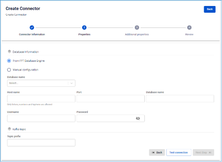Focus the Topic prefix input field
222x162 pixels.
(x=41, y=143)
